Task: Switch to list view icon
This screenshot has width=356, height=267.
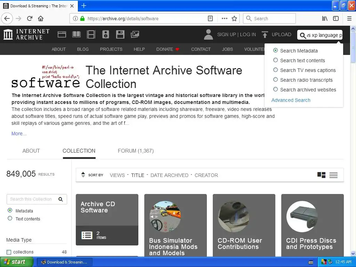Action: coord(333,175)
